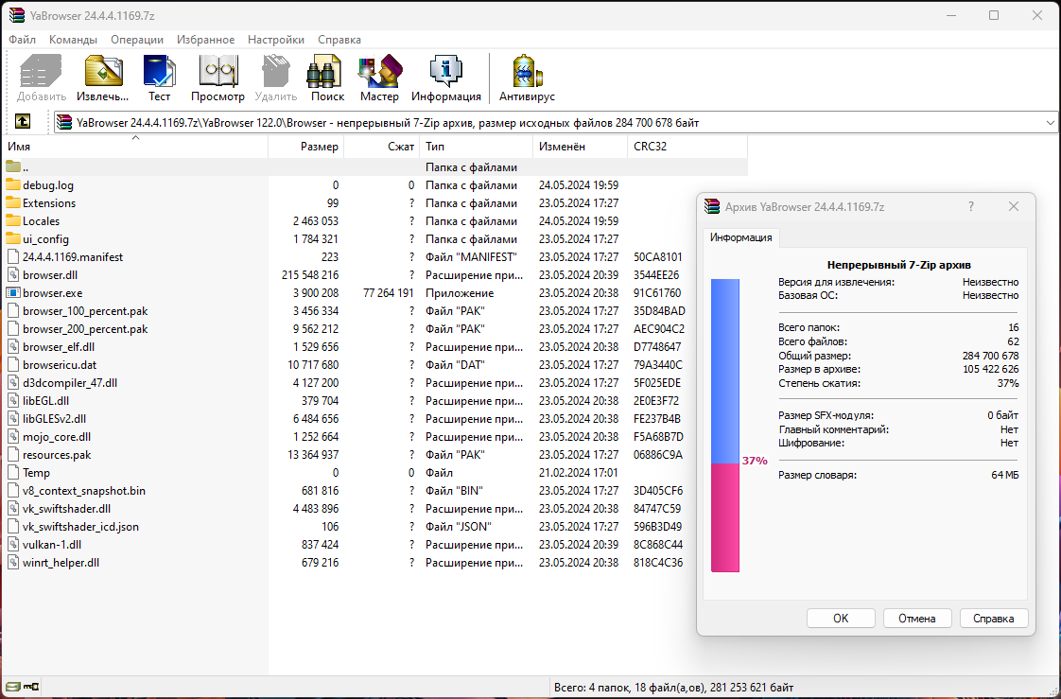Expand the archive path dropdown
This screenshot has width=1061, height=699.
click(x=1050, y=122)
